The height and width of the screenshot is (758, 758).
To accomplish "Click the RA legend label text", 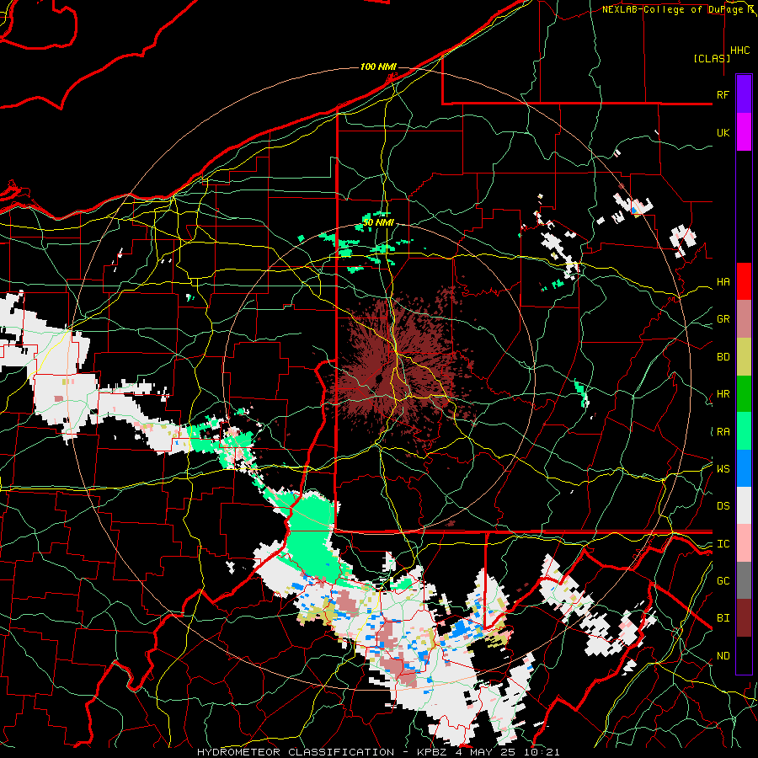I will click(x=723, y=432).
